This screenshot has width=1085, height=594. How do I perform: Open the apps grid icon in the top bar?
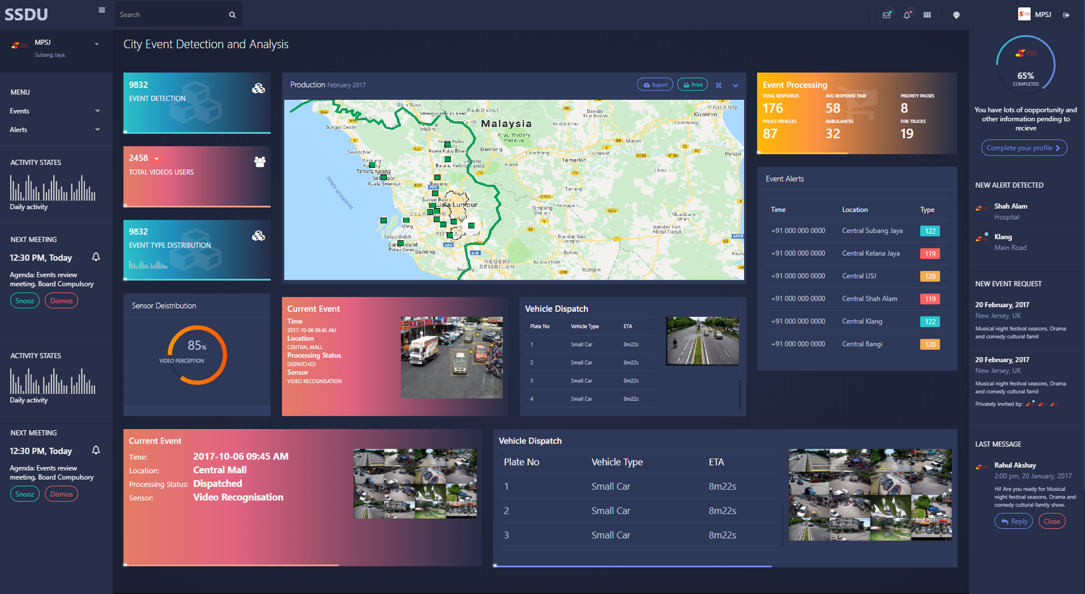click(x=927, y=15)
